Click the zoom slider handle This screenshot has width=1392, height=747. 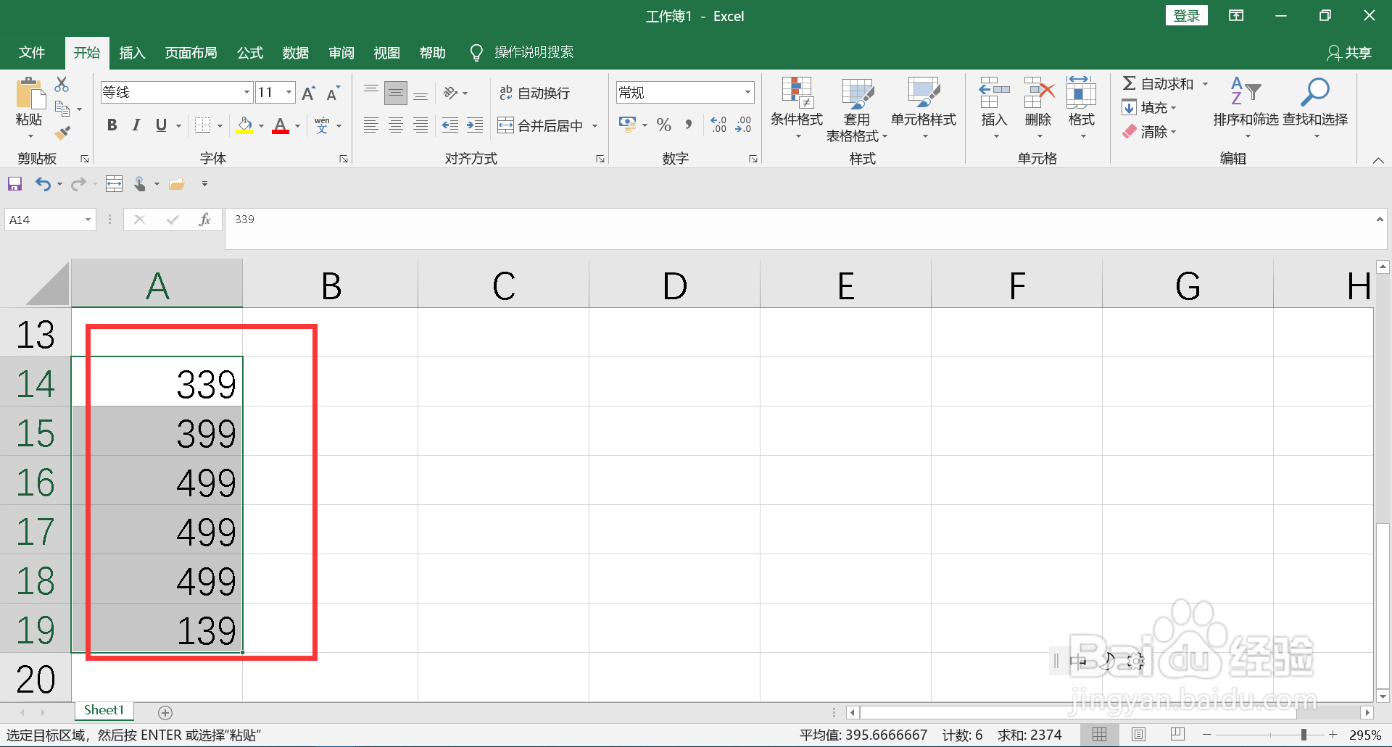(1304, 735)
